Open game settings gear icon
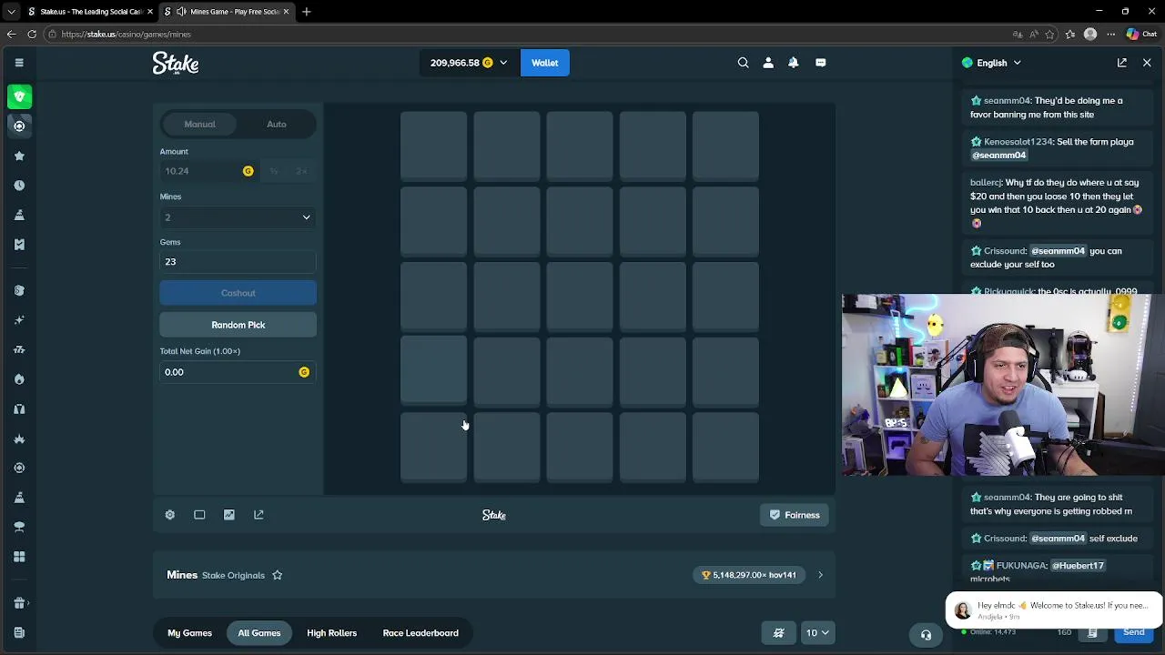Viewport: 1165px width, 655px height. 169,515
